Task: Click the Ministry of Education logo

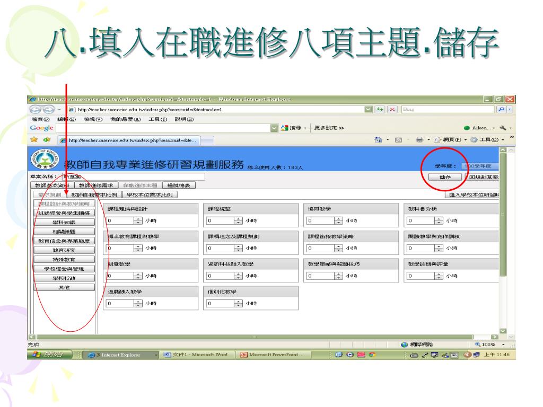Action: pyautogui.click(x=45, y=159)
